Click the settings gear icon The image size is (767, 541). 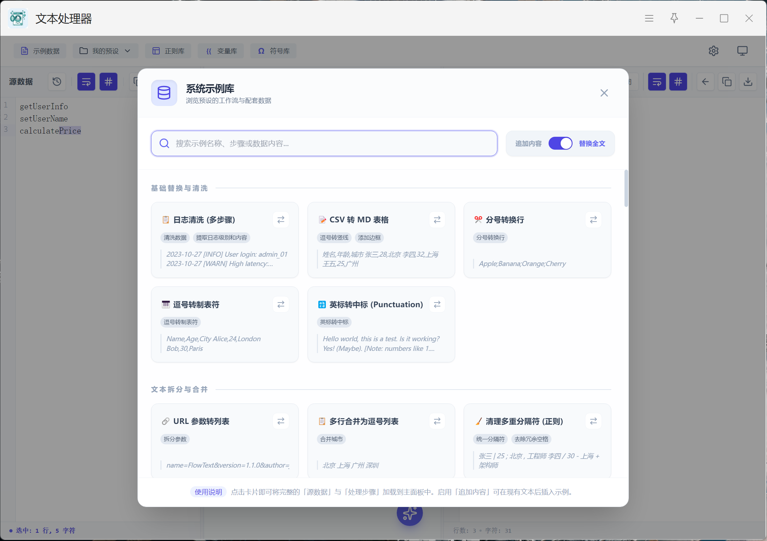pos(713,51)
